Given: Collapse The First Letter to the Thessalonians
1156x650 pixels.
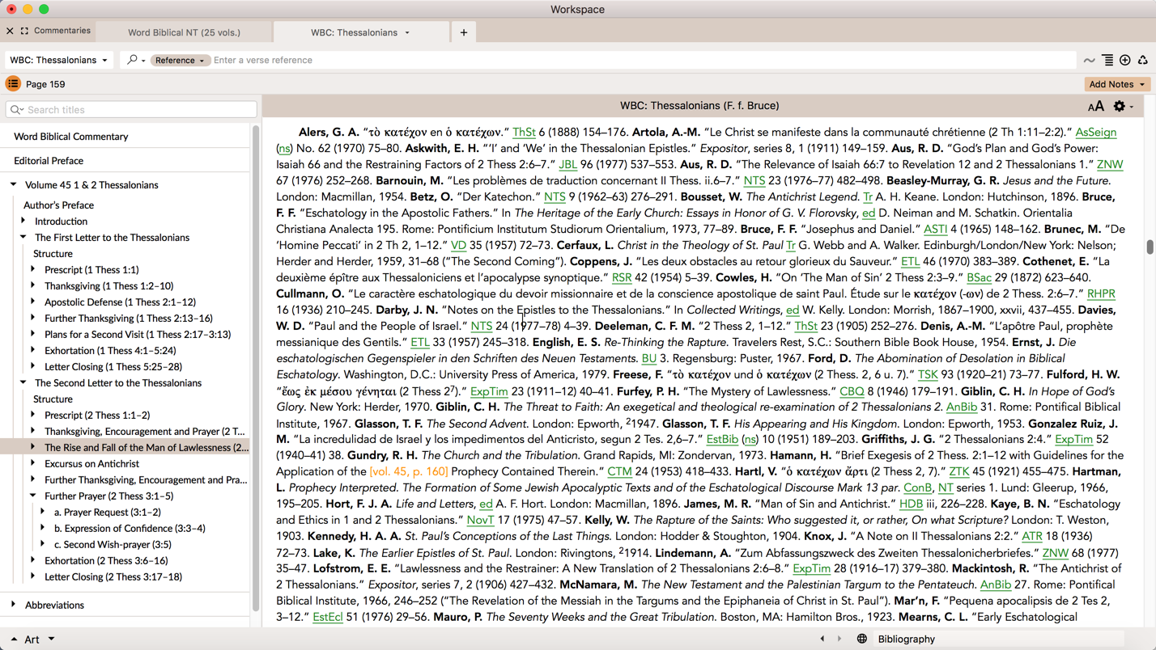Looking at the screenshot, I should tap(23, 237).
